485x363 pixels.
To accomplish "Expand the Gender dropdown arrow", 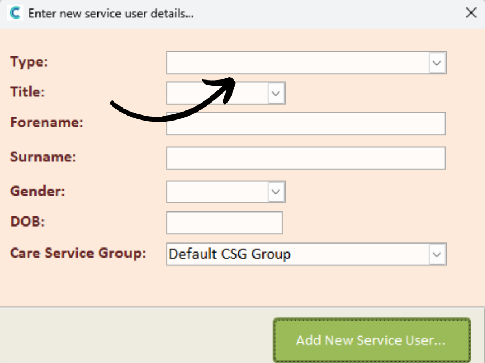I will (x=276, y=192).
